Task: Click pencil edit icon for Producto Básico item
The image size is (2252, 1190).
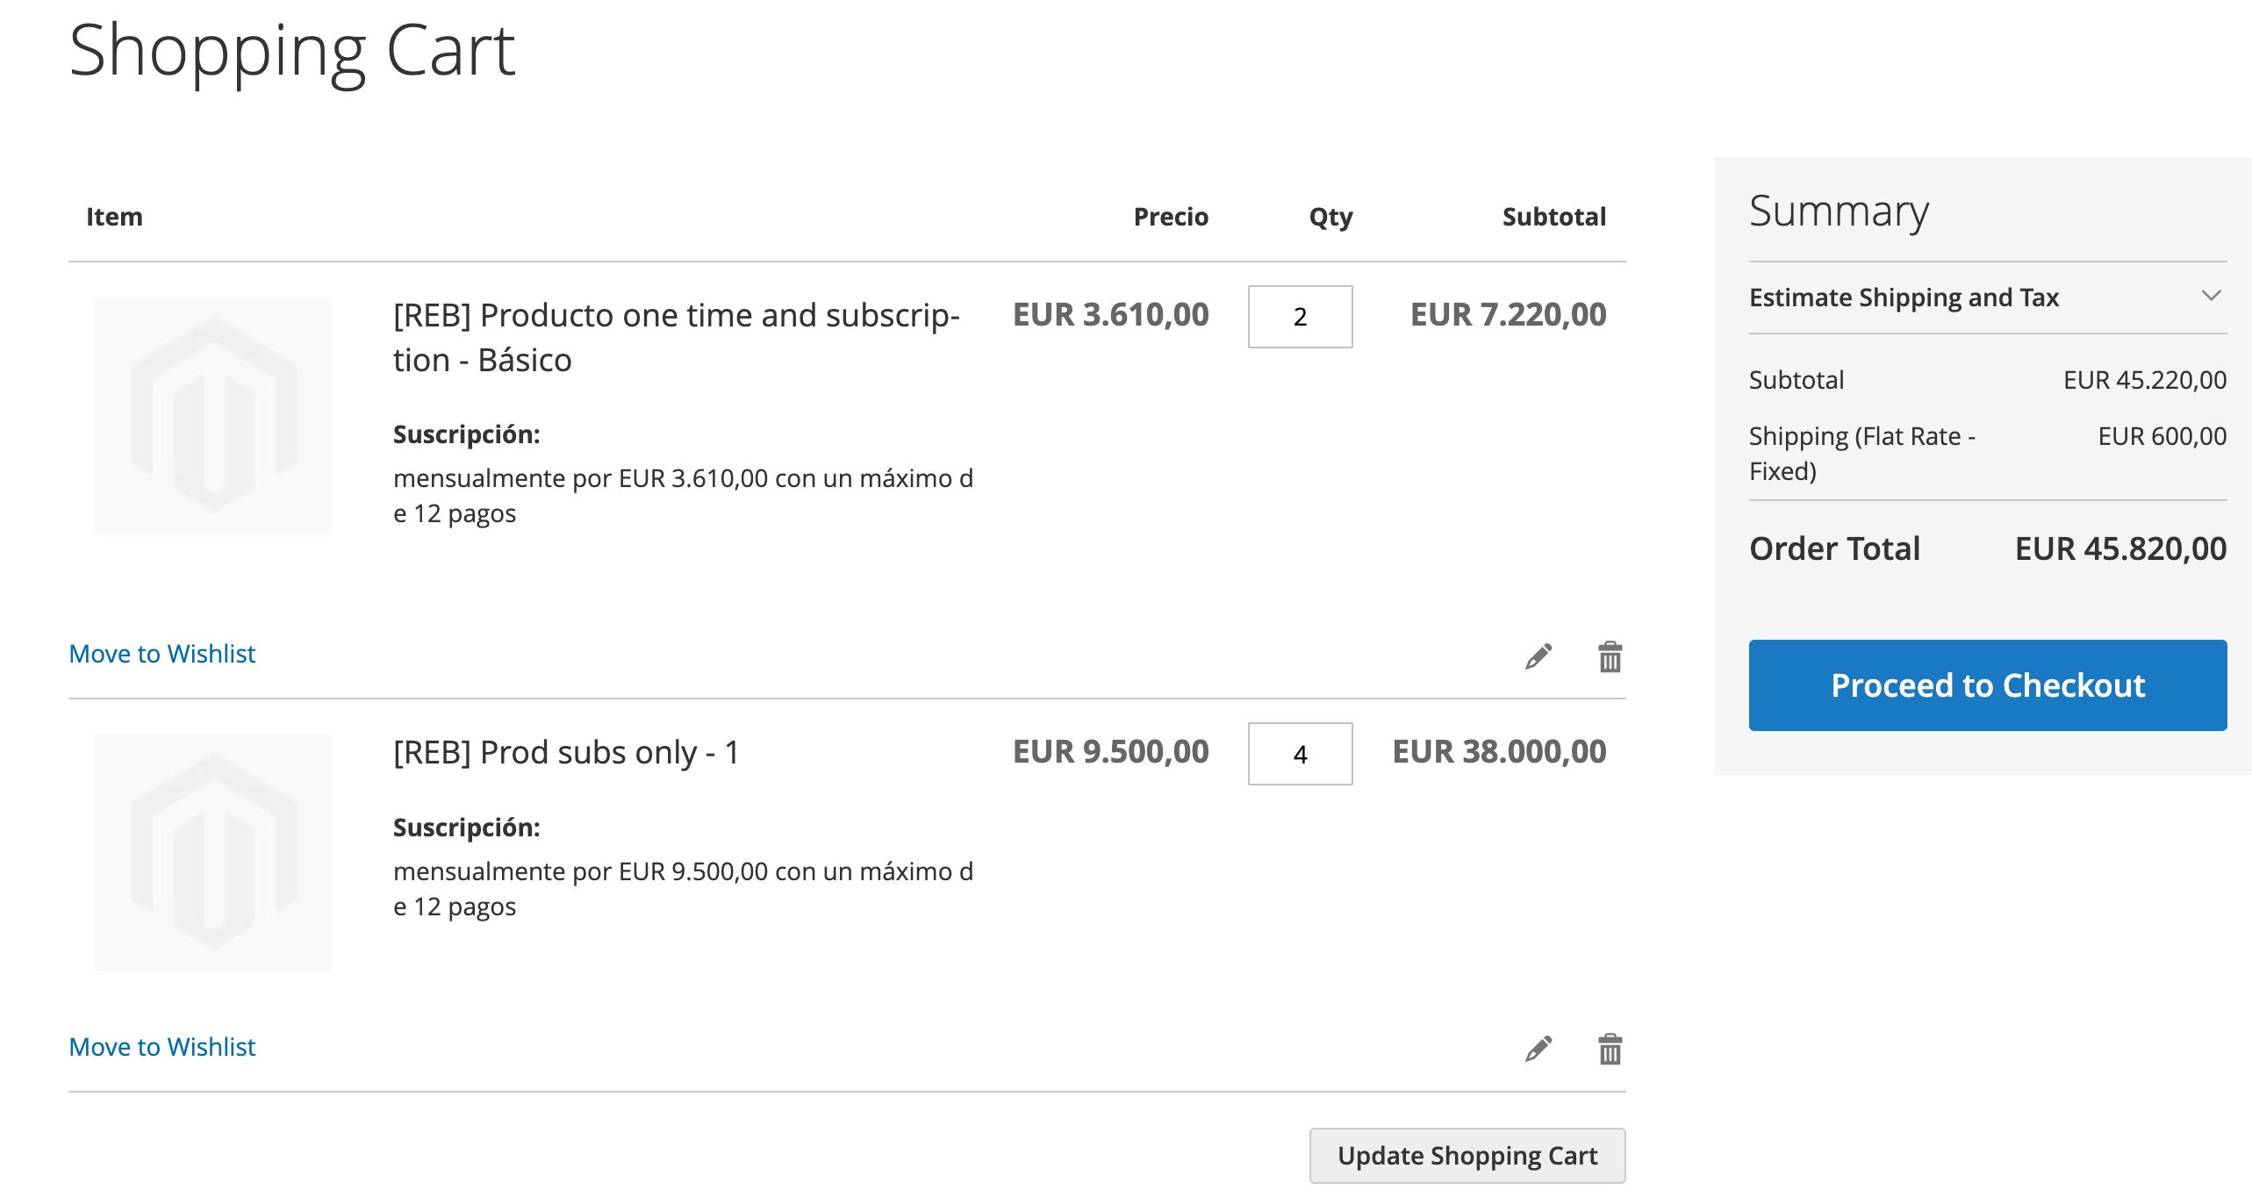Action: click(x=1538, y=656)
